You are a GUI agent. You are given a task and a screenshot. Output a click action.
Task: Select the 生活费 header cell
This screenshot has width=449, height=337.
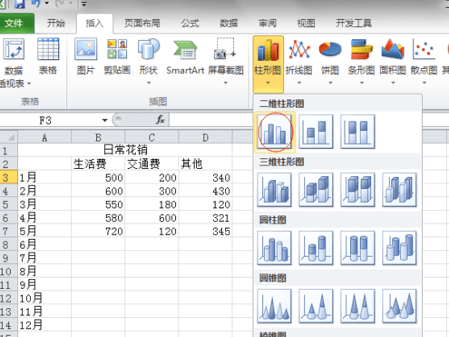pos(98,164)
